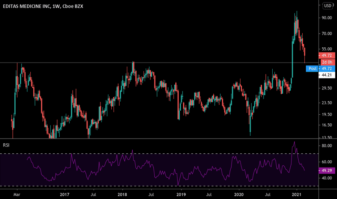Click the 2017 time axis label

coord(64,195)
